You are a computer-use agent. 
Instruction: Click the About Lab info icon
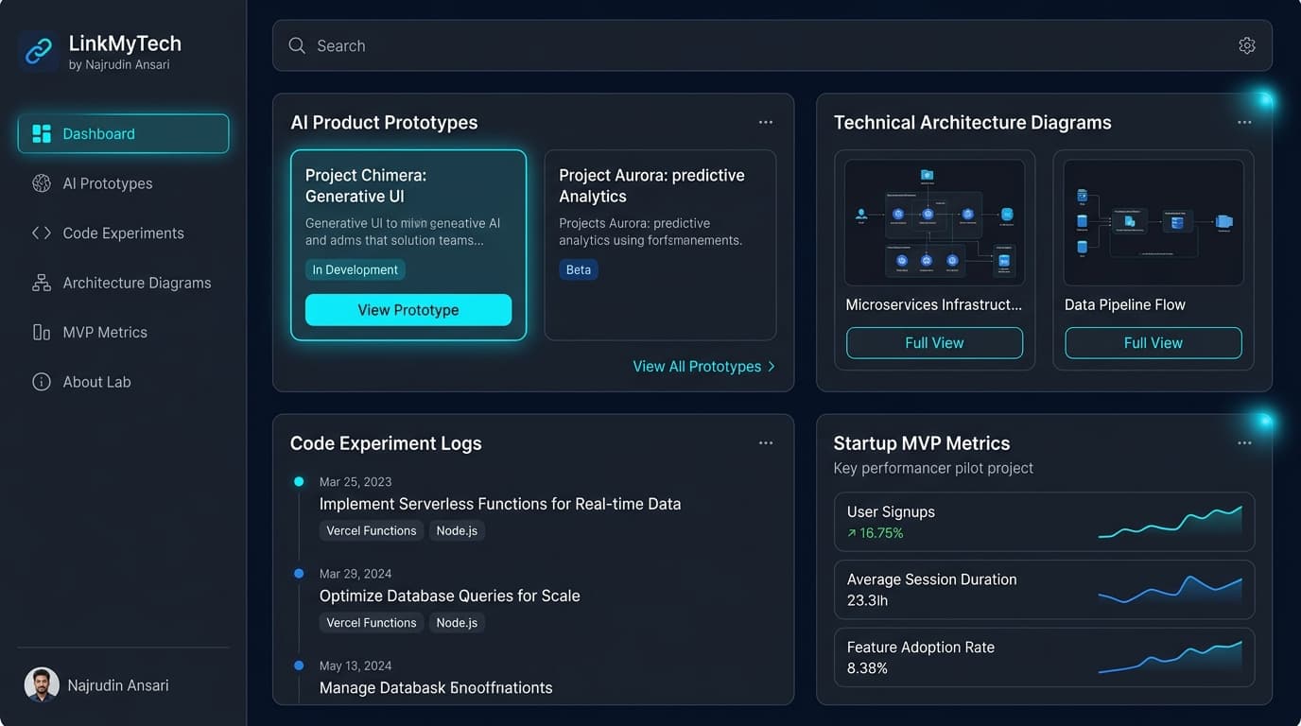(42, 382)
